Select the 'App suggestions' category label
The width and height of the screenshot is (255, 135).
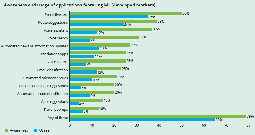point(54,102)
